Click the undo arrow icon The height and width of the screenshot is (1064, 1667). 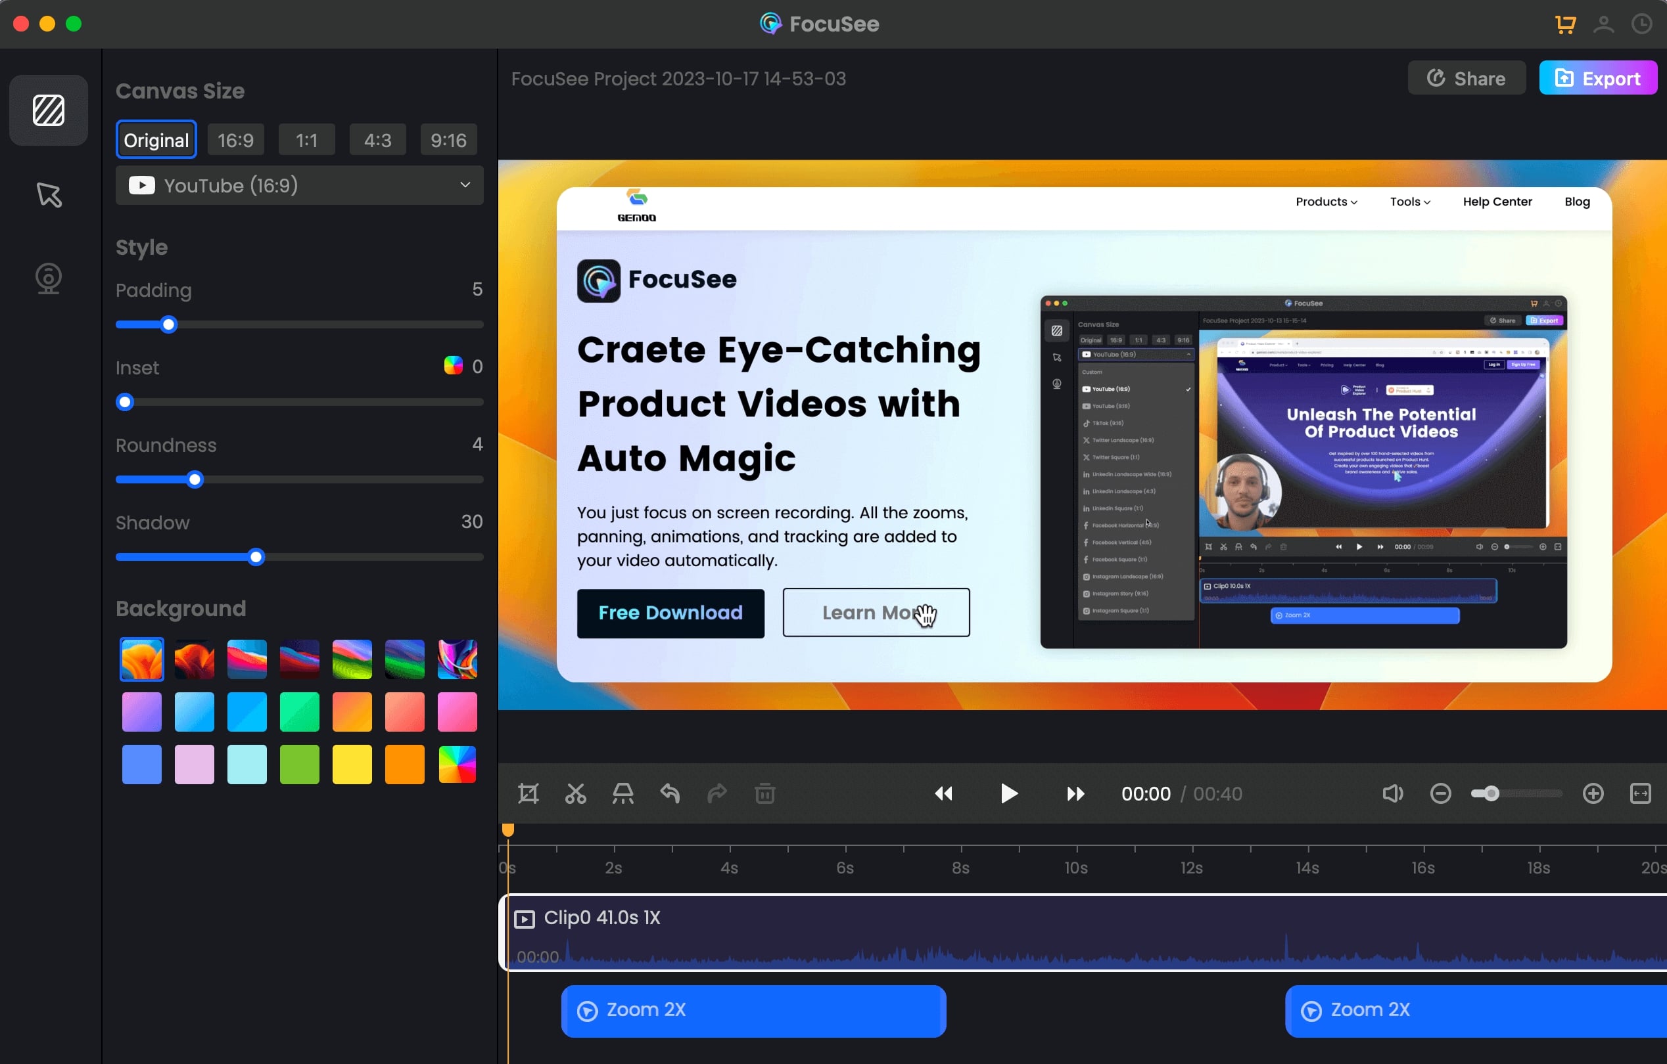pyautogui.click(x=669, y=793)
